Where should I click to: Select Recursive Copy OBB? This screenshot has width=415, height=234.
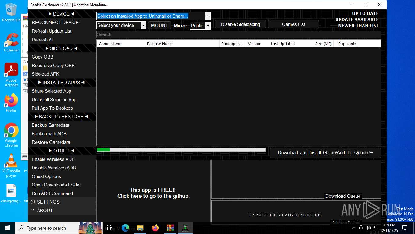click(62, 66)
